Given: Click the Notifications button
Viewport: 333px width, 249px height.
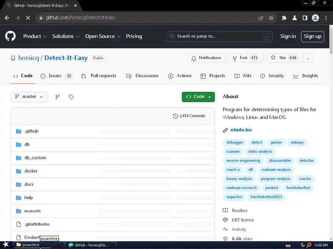Looking at the screenshot, I should [206, 58].
